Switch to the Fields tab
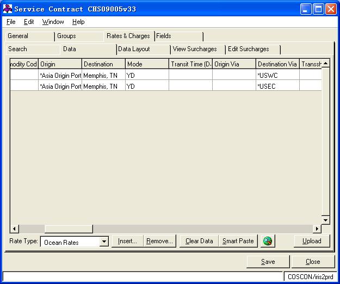 164,36
